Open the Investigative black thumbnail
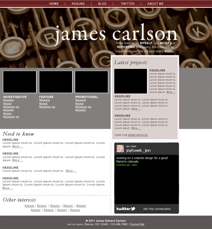The height and width of the screenshot is (229, 212). click(x=20, y=82)
